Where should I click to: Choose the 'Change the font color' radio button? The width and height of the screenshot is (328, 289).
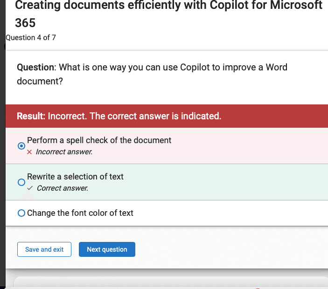21,213
